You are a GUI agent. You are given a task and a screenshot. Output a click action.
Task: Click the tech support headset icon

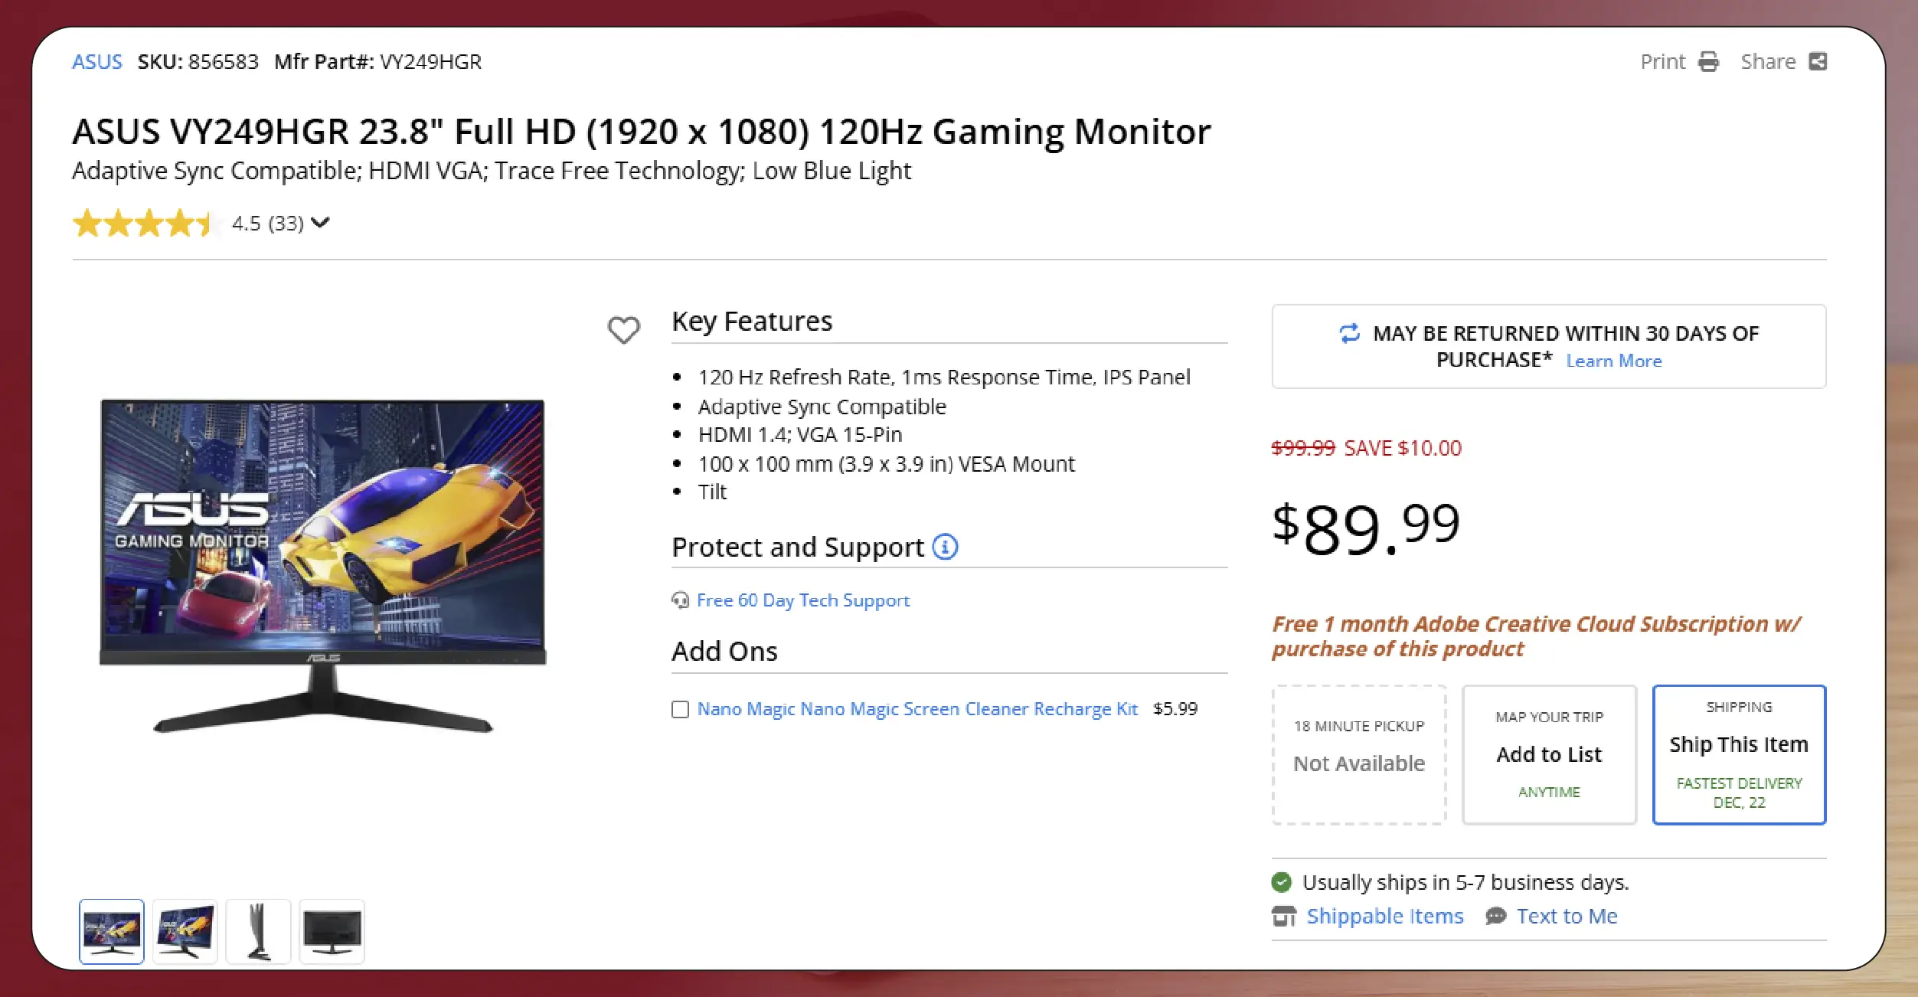tap(680, 600)
